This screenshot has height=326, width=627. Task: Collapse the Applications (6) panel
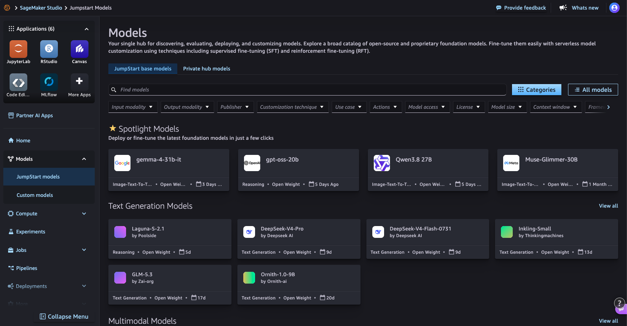(x=87, y=29)
